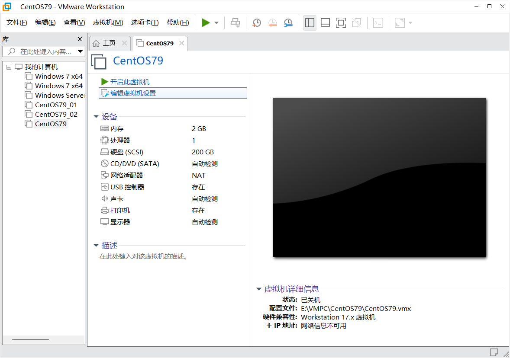Click the large CentOS79 heading VM icon
This screenshot has height=358, width=510.
99,62
